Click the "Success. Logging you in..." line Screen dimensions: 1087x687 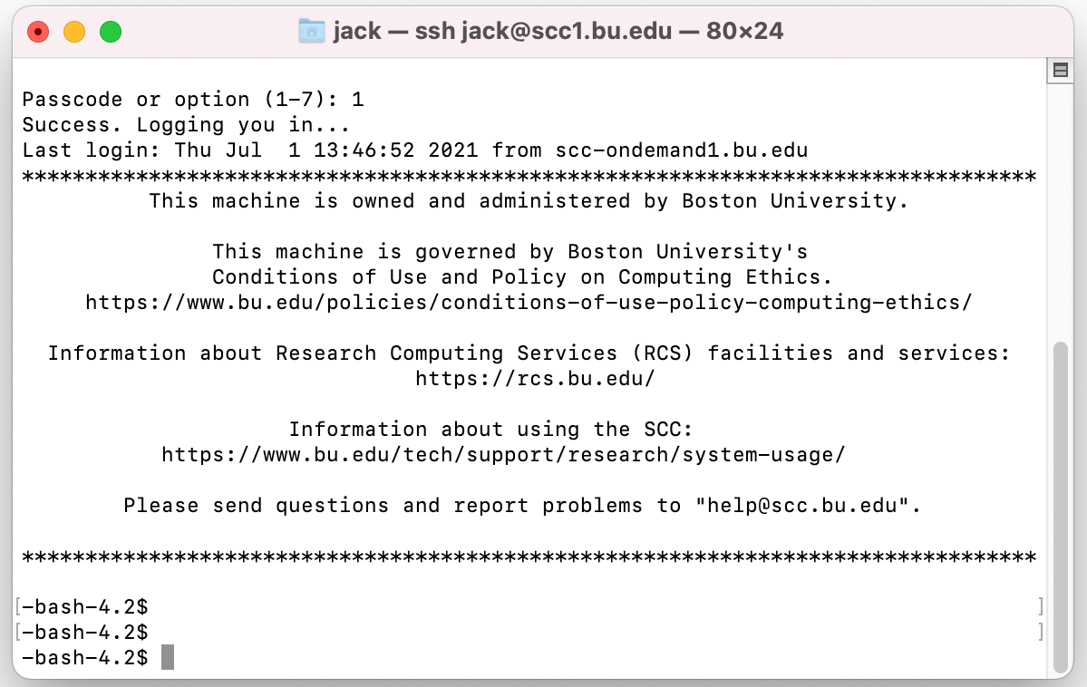[x=186, y=124]
